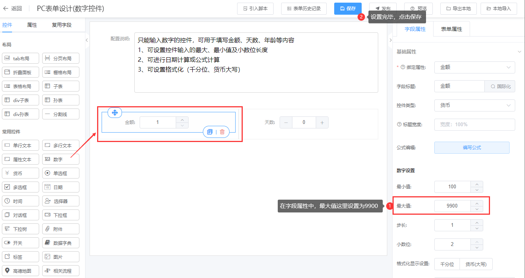Open the 控件 tab
This screenshot has height=278, width=525.
(x=7, y=25)
